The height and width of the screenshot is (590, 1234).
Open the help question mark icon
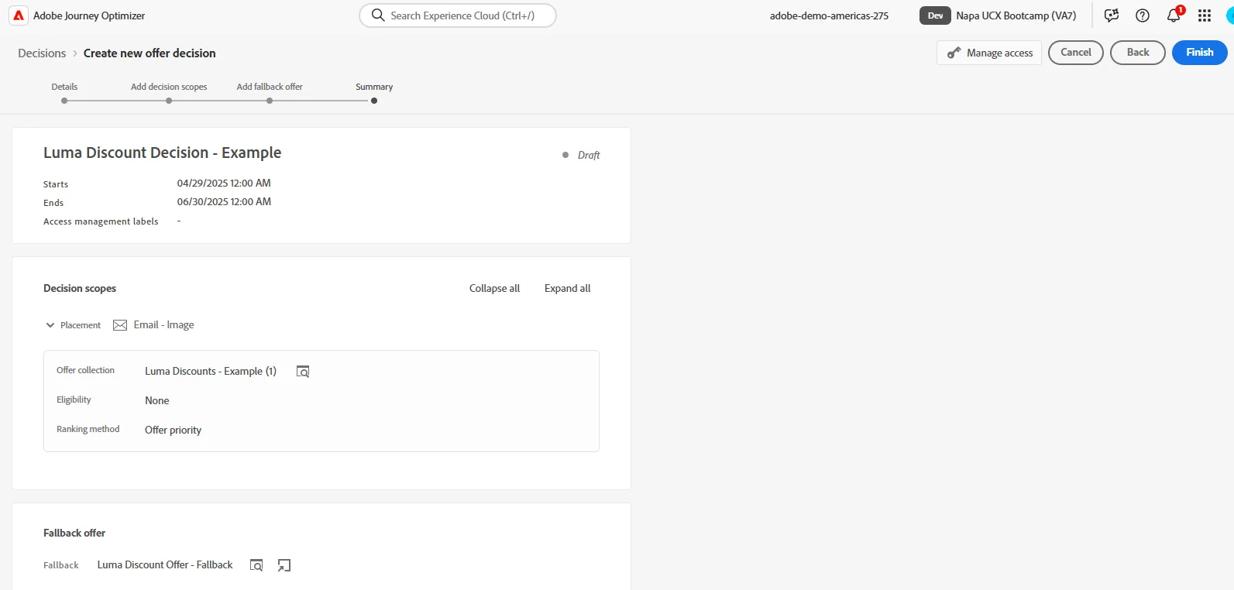[1143, 15]
